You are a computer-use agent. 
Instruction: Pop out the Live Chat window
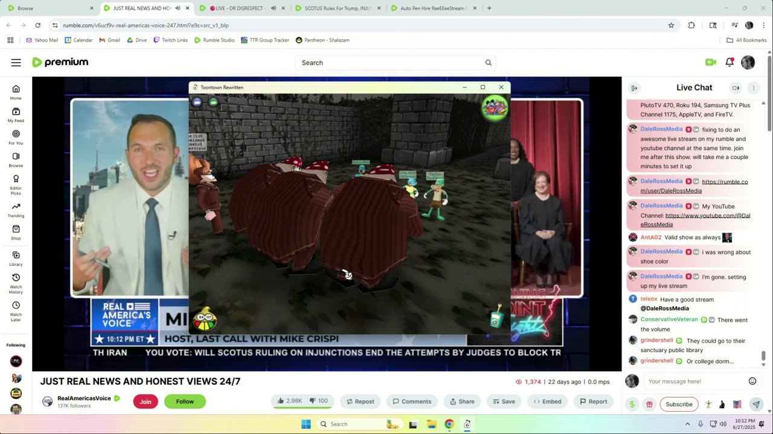point(736,88)
